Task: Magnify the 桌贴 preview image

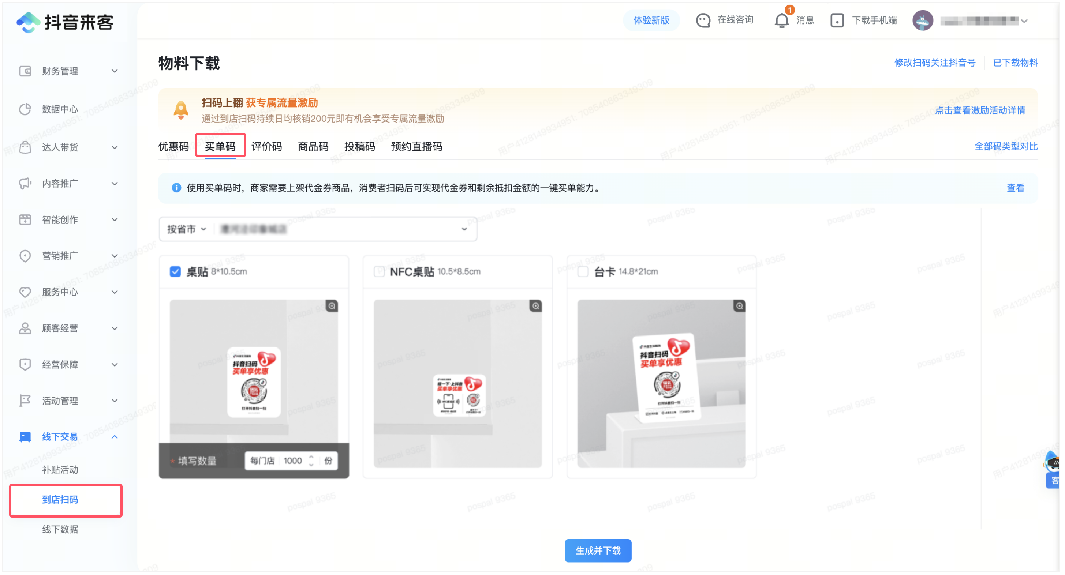Action: pyautogui.click(x=332, y=306)
